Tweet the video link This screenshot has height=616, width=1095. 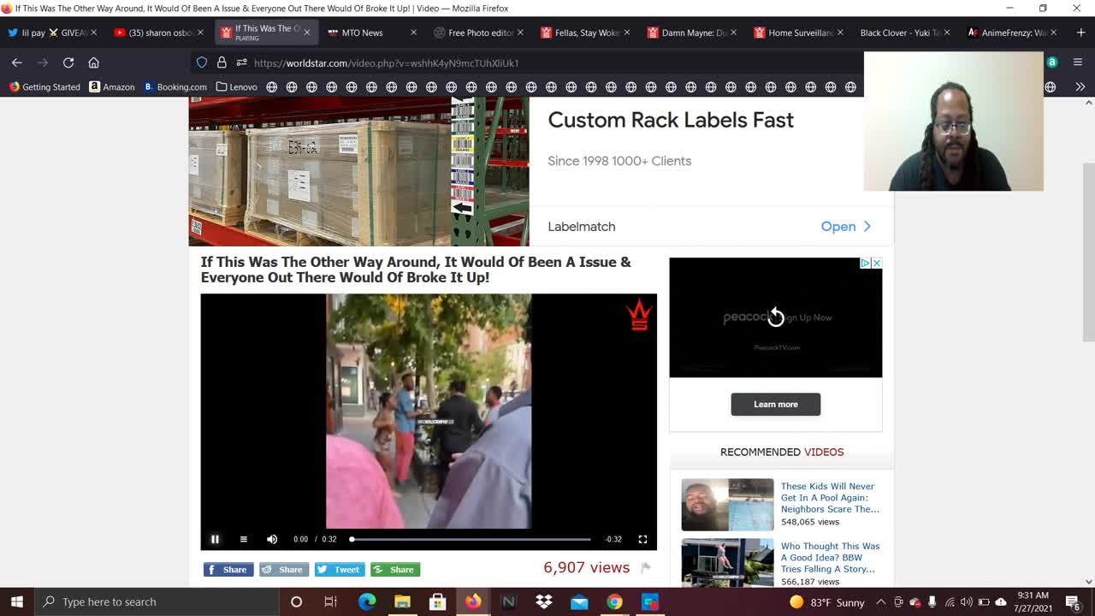[340, 570]
